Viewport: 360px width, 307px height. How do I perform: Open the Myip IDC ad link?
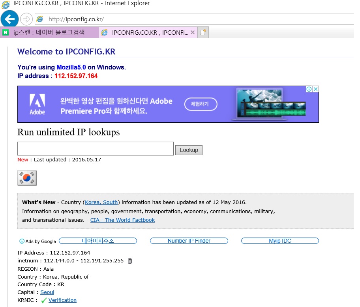coord(280,241)
